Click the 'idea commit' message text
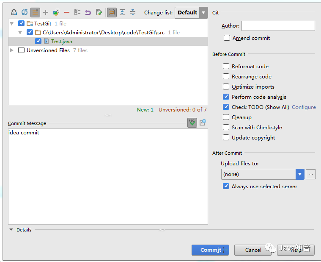This screenshot has height=262, width=321. 24,133
